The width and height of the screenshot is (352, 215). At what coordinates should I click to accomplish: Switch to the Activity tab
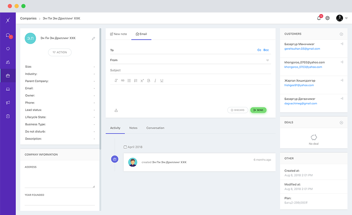coord(115,128)
